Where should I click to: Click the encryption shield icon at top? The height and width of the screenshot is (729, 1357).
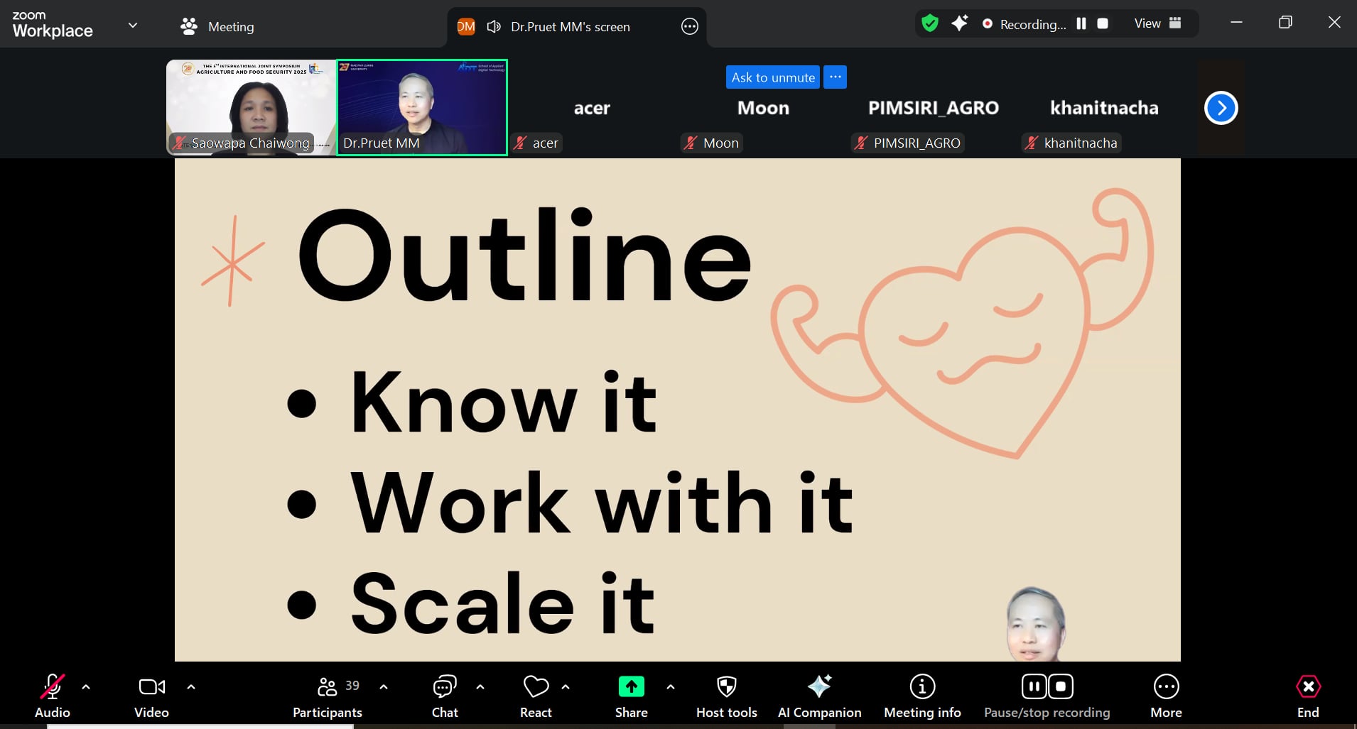click(x=929, y=23)
